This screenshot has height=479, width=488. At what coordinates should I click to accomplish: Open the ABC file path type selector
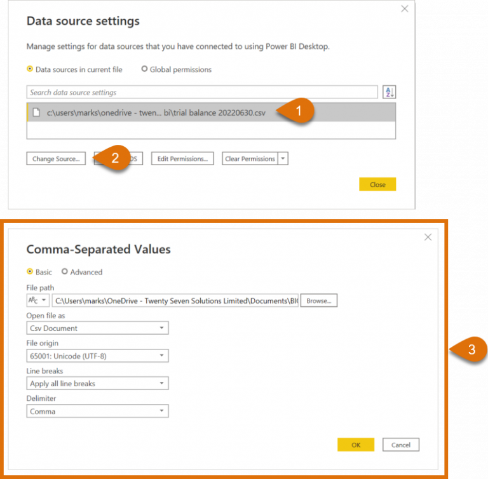pos(37,300)
